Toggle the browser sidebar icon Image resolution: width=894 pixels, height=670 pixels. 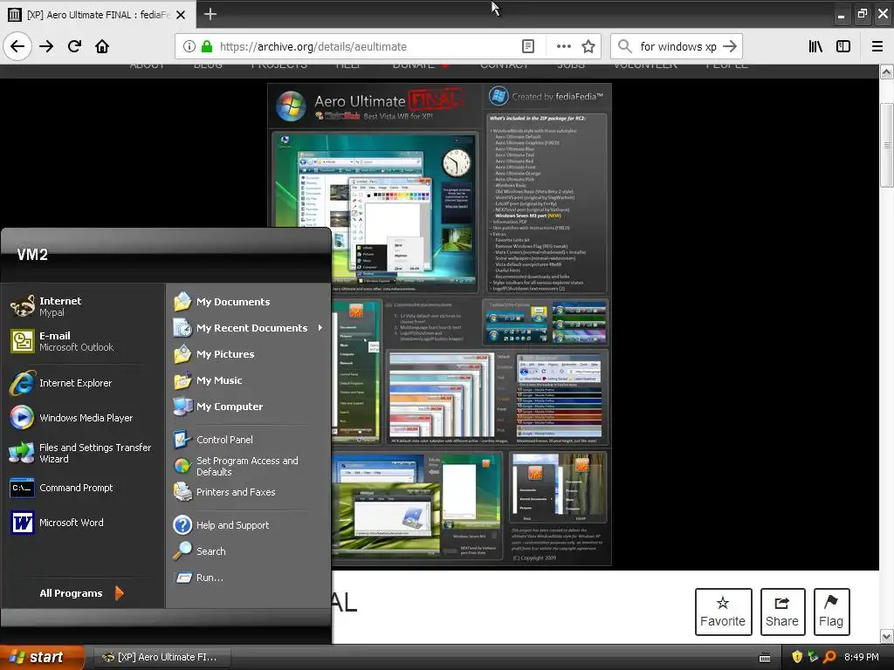pyautogui.click(x=843, y=46)
